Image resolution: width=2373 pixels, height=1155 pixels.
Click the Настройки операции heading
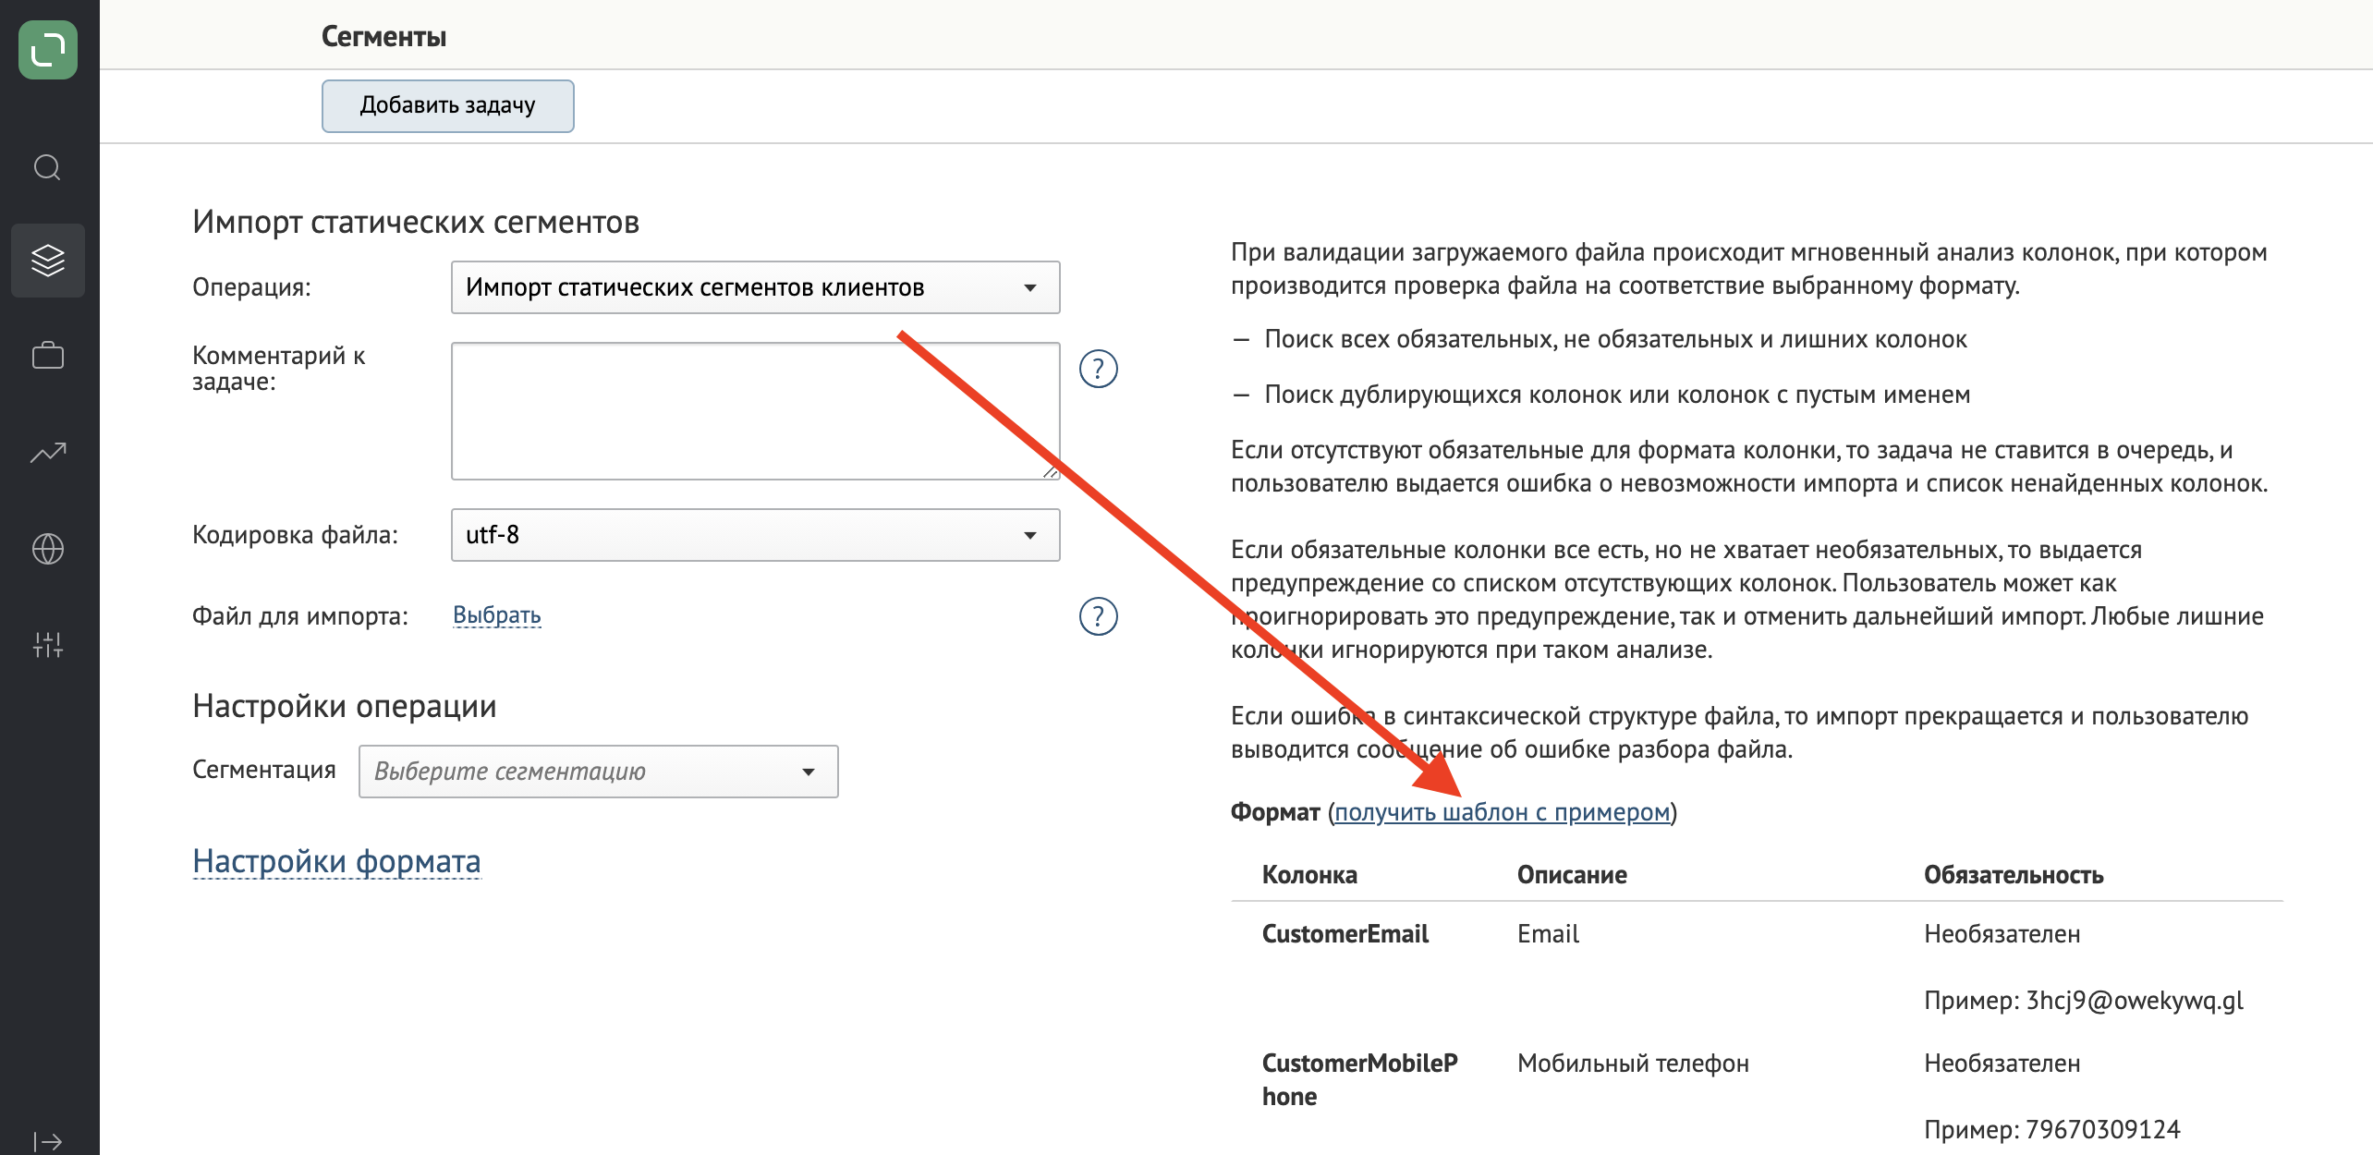coord(345,706)
